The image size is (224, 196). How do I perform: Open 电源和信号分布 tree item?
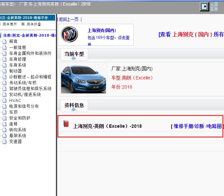24,106
